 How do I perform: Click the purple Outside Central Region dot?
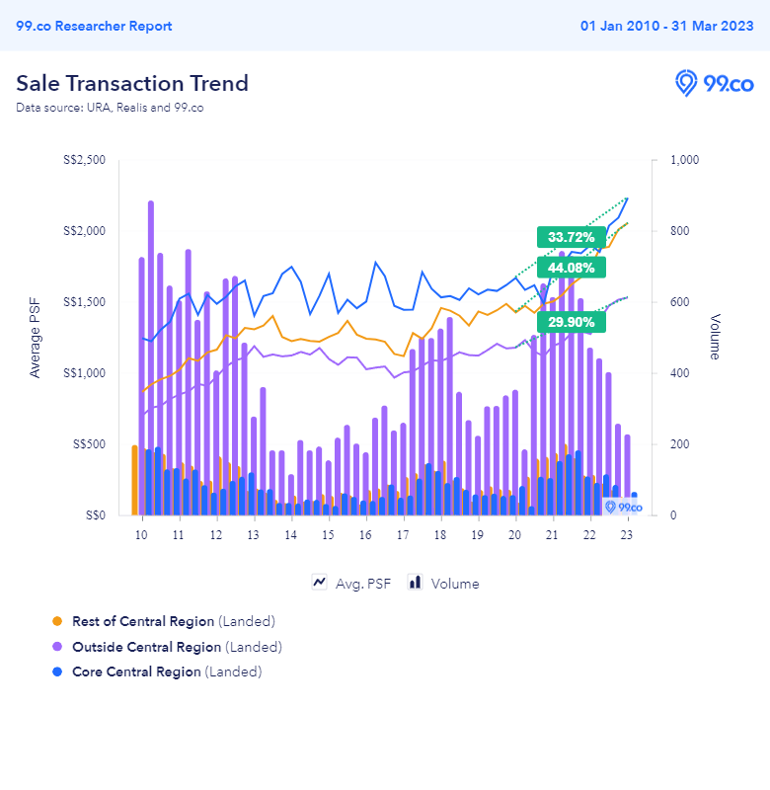point(57,647)
